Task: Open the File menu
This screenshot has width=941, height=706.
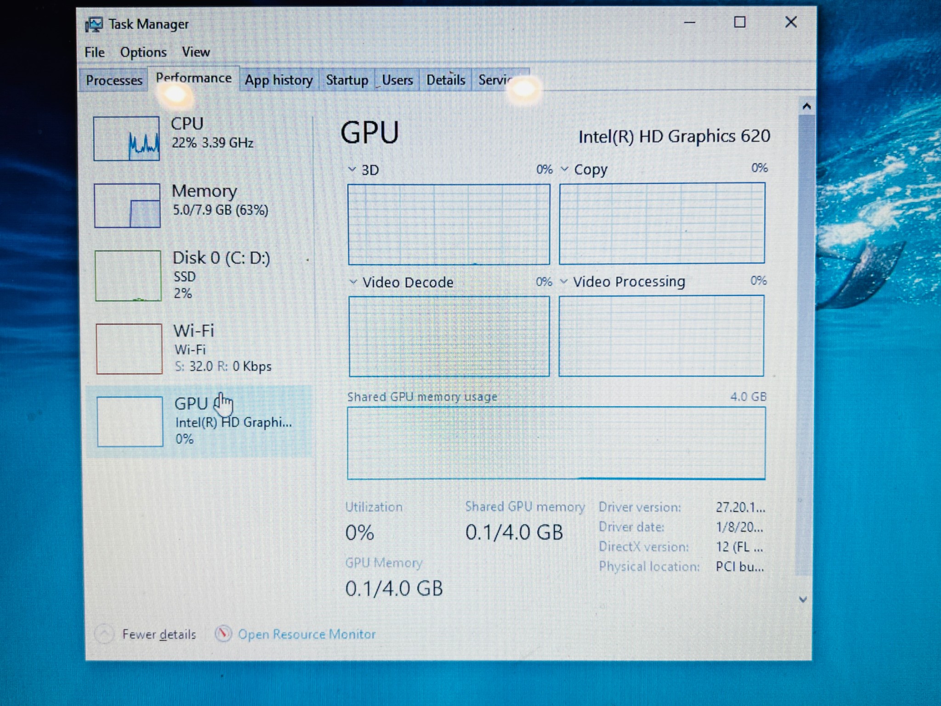Action: pos(95,52)
